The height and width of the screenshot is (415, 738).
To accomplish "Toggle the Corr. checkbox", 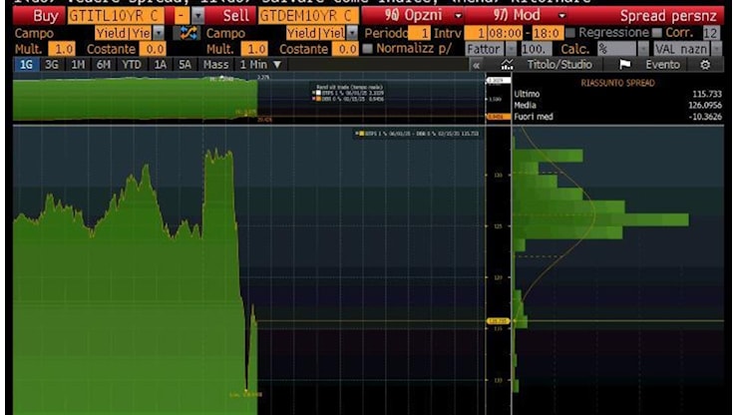I will click(x=657, y=33).
